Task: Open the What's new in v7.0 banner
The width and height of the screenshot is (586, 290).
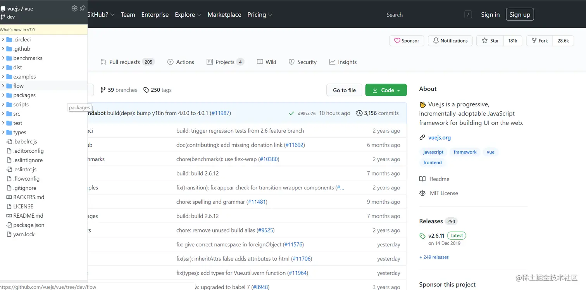Action: coord(44,30)
